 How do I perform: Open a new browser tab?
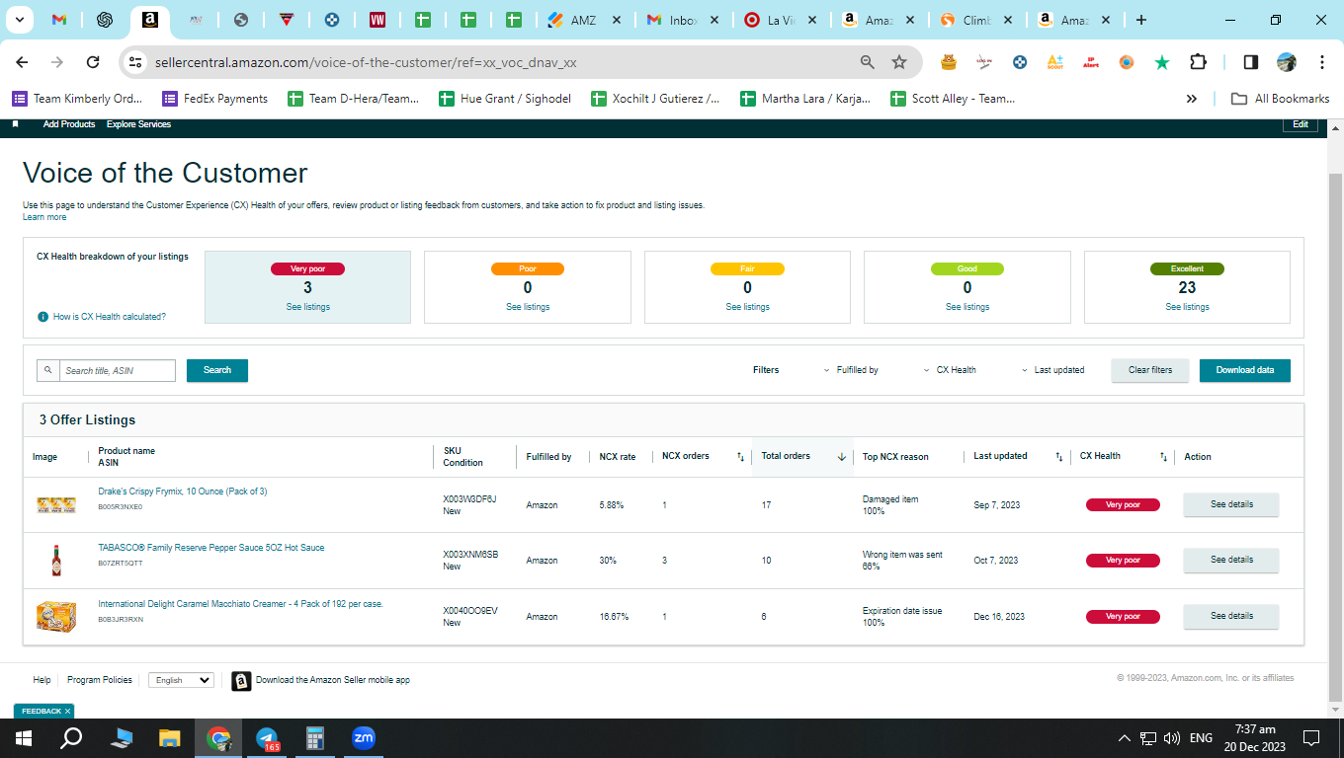(x=1141, y=20)
